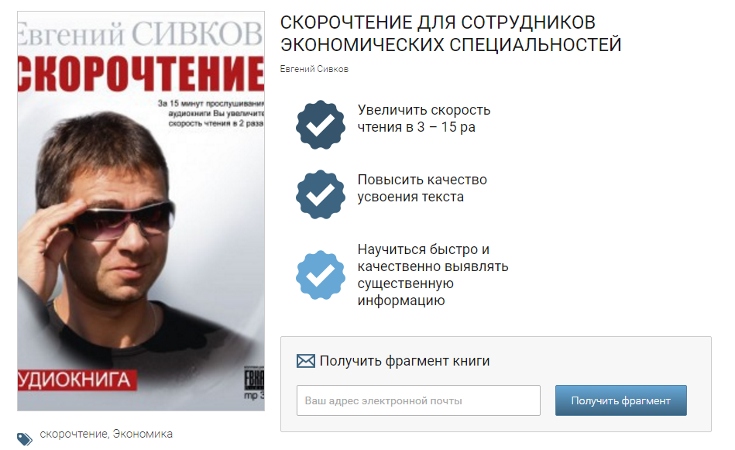Open the скорочтение tag link
This screenshot has width=735, height=450.
pos(74,434)
